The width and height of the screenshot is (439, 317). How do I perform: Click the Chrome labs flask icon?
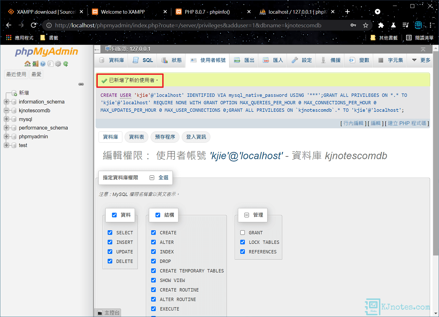393,25
